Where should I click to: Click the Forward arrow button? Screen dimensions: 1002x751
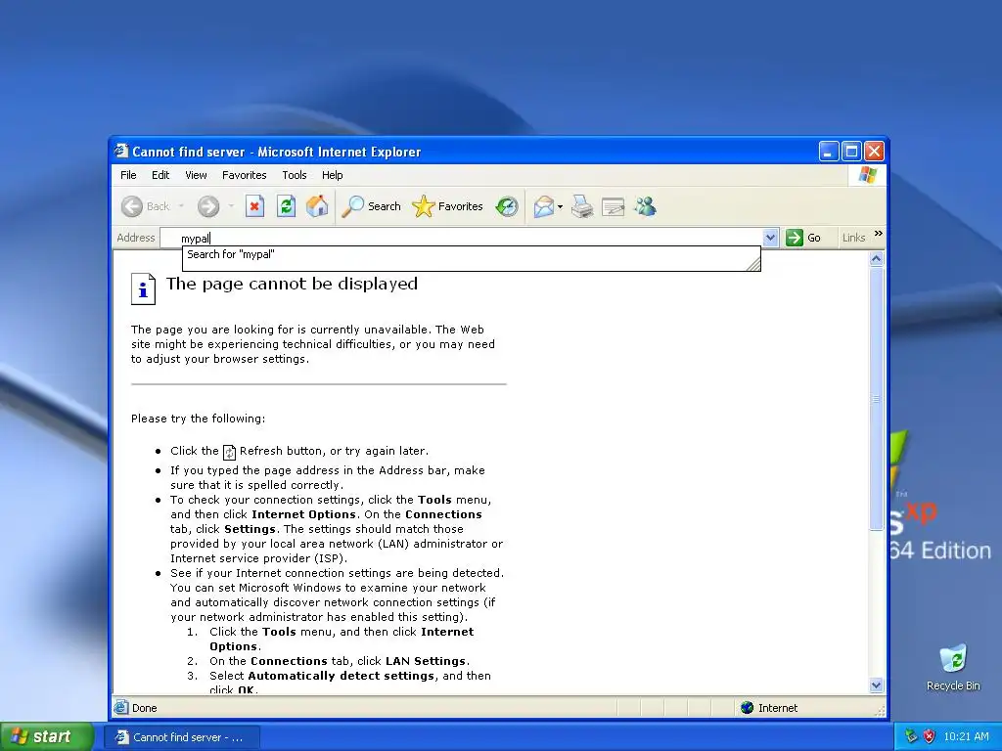click(208, 206)
